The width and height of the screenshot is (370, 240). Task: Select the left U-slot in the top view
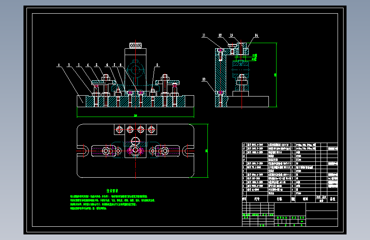coord(83,151)
